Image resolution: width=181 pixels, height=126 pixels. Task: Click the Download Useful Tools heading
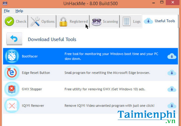tap(52, 39)
